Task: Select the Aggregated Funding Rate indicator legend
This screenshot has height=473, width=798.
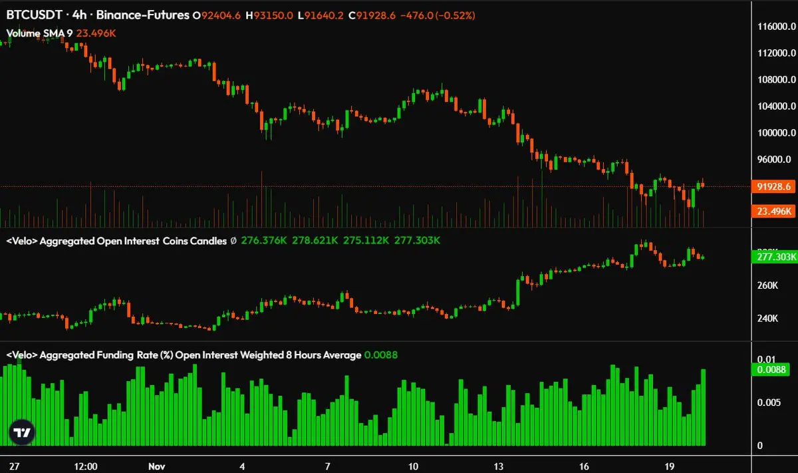Action: [184, 355]
